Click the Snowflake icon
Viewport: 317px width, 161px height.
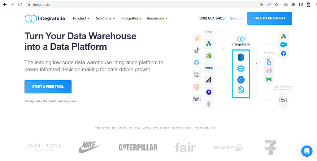click(241, 69)
